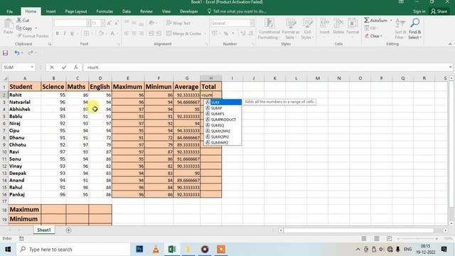Switch to the Insert tab
The width and height of the screenshot is (455, 256).
[50, 11]
